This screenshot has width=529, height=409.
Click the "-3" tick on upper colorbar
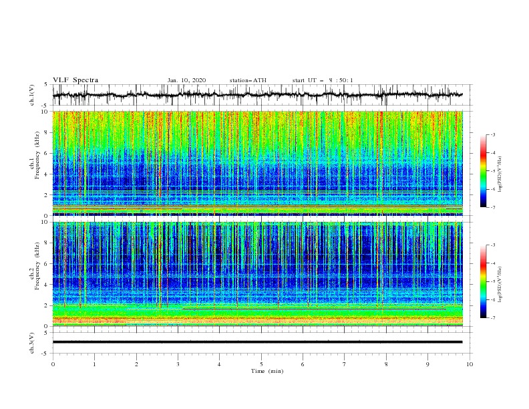[x=492, y=134]
